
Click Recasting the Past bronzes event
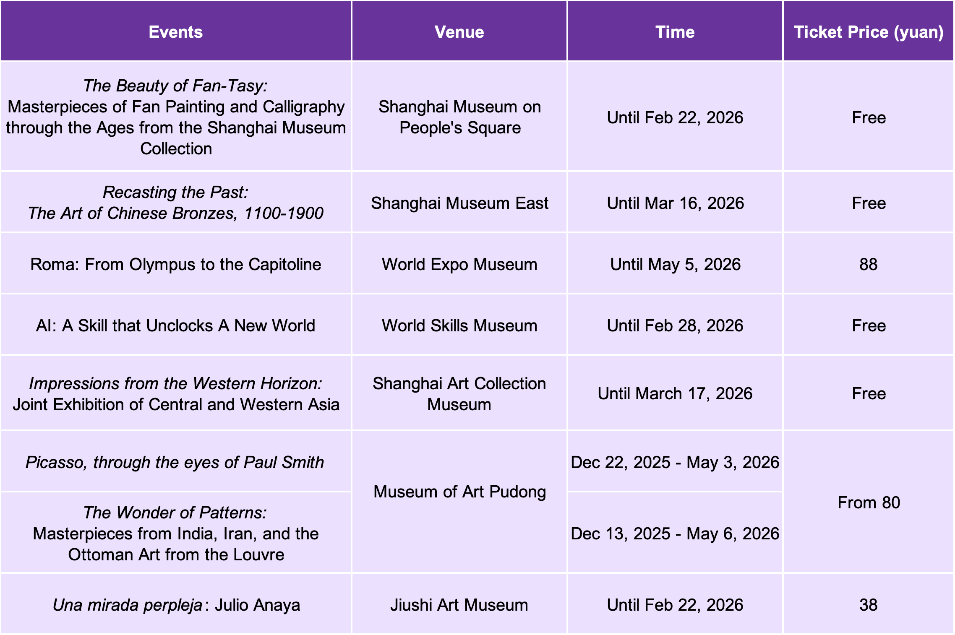click(x=176, y=203)
